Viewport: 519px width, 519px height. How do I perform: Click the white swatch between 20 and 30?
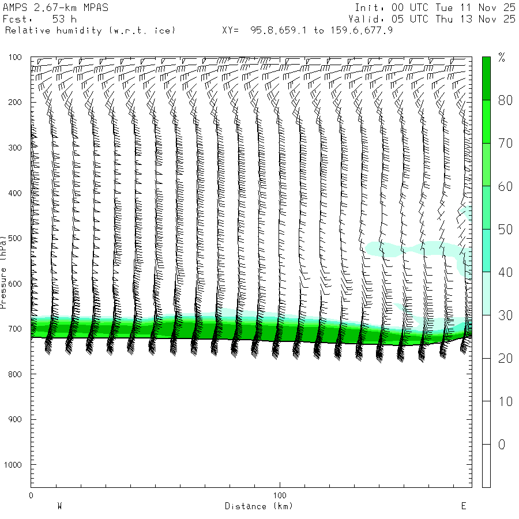coord(486,337)
